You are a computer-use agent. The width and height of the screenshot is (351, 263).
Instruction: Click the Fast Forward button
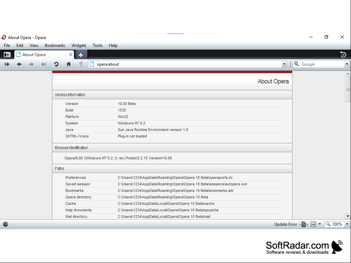44,64
